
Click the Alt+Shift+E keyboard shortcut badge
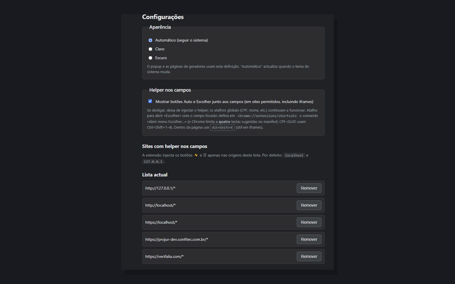[223, 127]
